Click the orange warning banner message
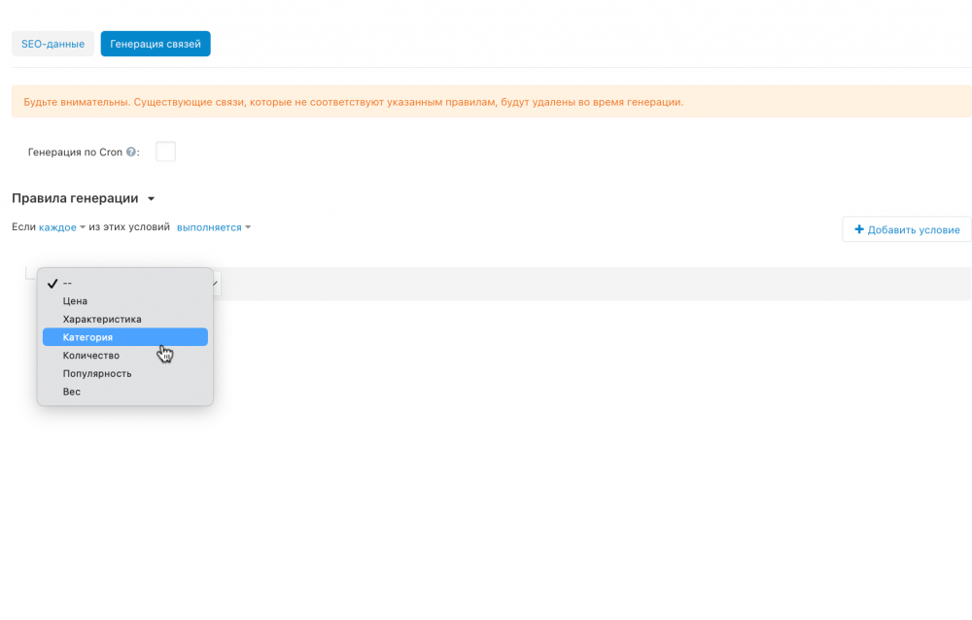 [486, 100]
